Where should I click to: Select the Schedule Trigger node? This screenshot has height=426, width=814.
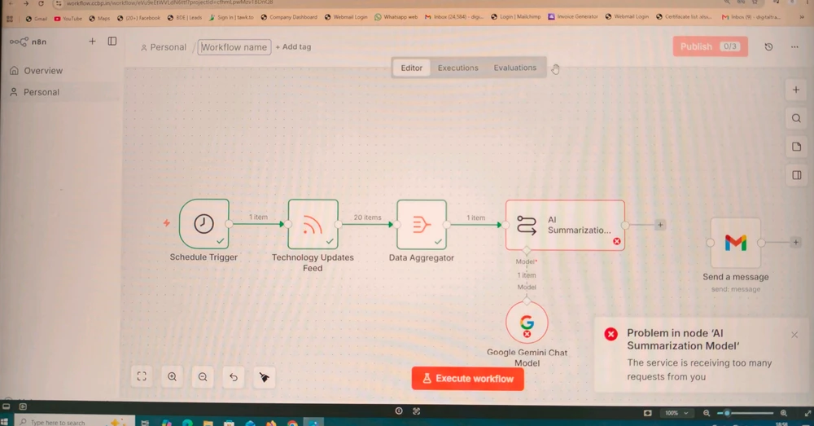pos(204,224)
